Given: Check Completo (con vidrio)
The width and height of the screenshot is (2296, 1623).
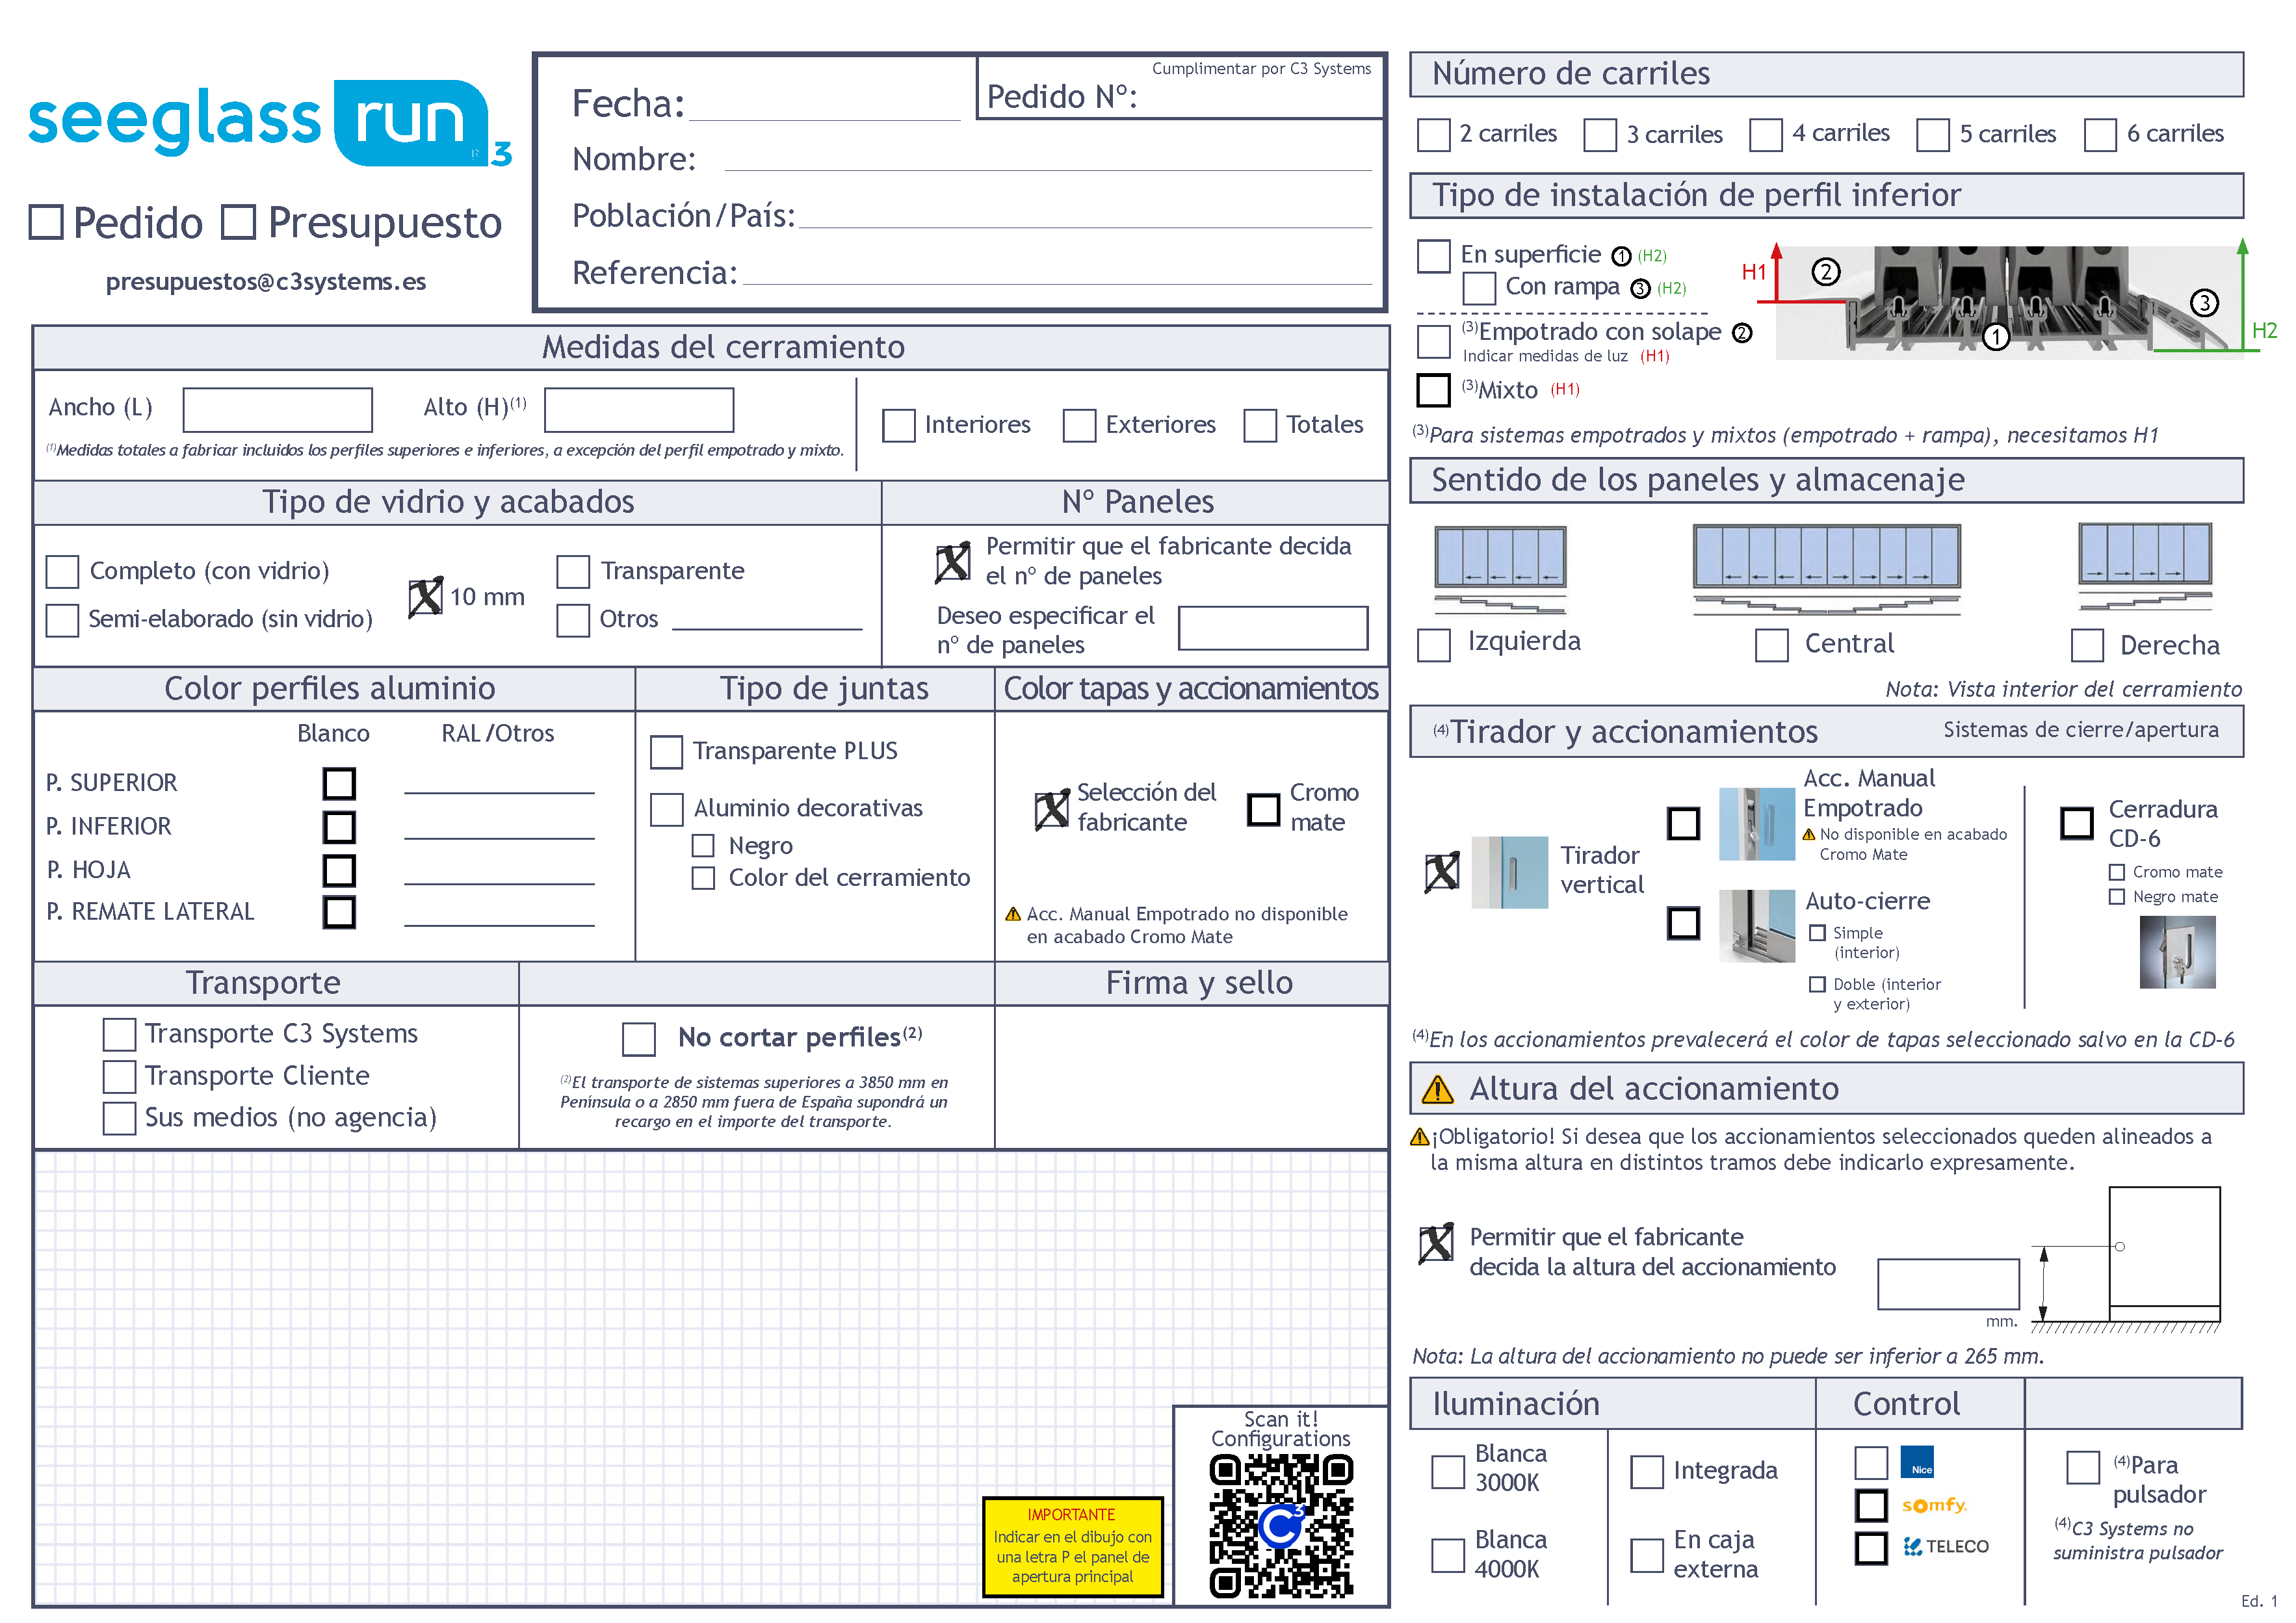Looking at the screenshot, I should [x=62, y=572].
